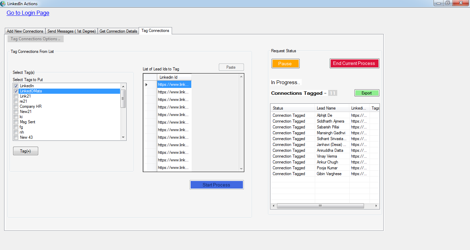This screenshot has height=250, width=470.
Task: Click results horizontal scrollbar left arrow
Action: click(274, 206)
